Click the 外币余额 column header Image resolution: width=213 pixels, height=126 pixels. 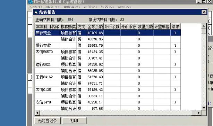(112, 26)
